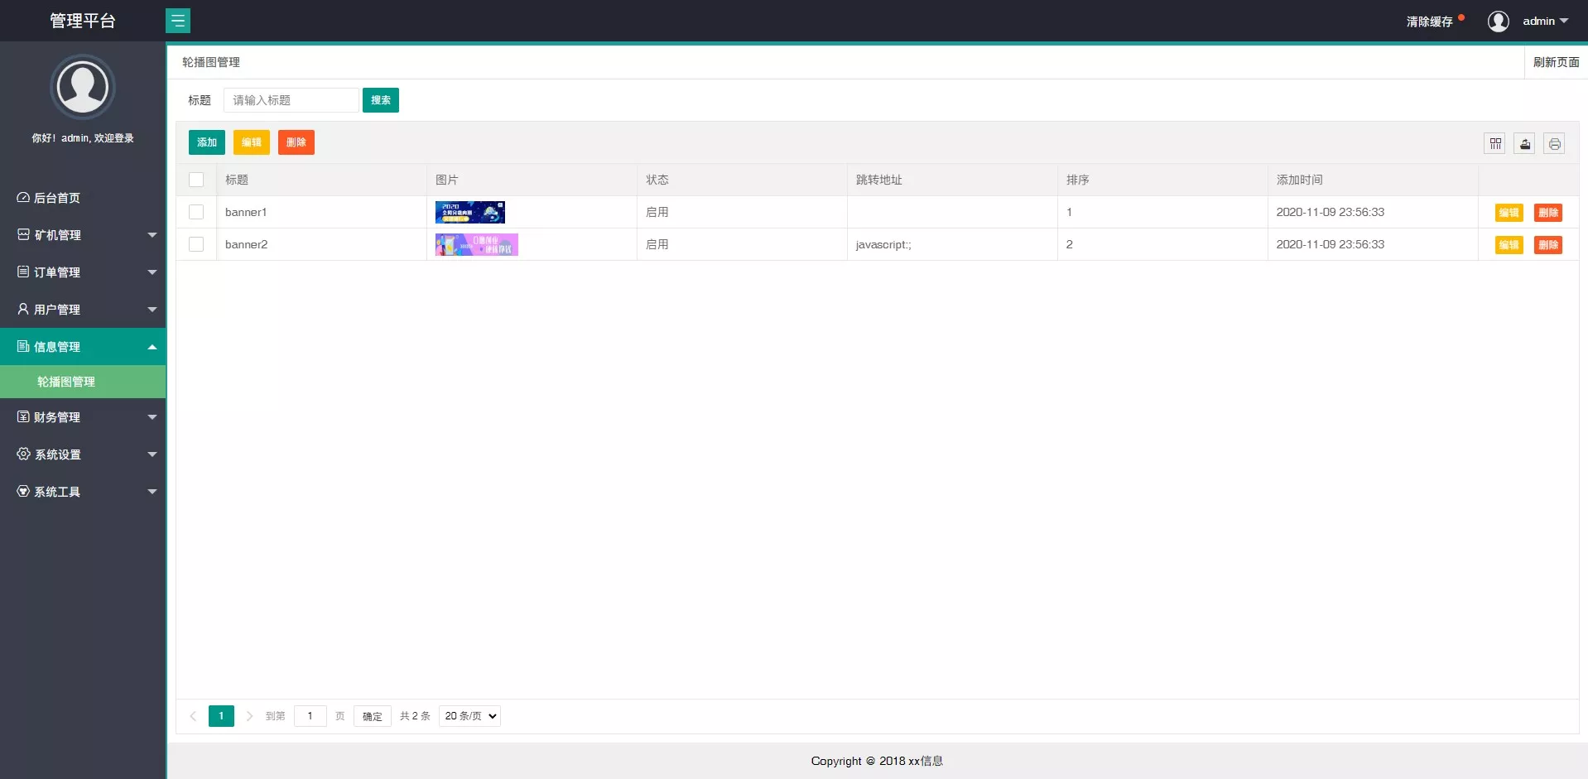The height and width of the screenshot is (779, 1588).
Task: Click the banner2 image thumbnail
Action: [x=476, y=244]
